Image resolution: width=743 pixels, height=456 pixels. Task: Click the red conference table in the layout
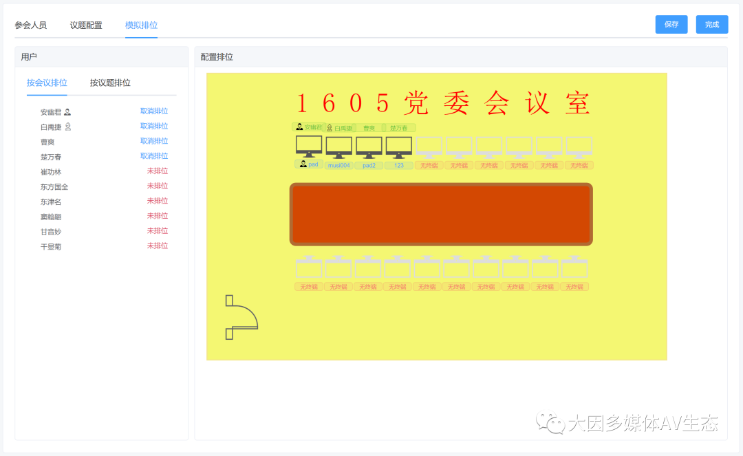pyautogui.click(x=440, y=214)
